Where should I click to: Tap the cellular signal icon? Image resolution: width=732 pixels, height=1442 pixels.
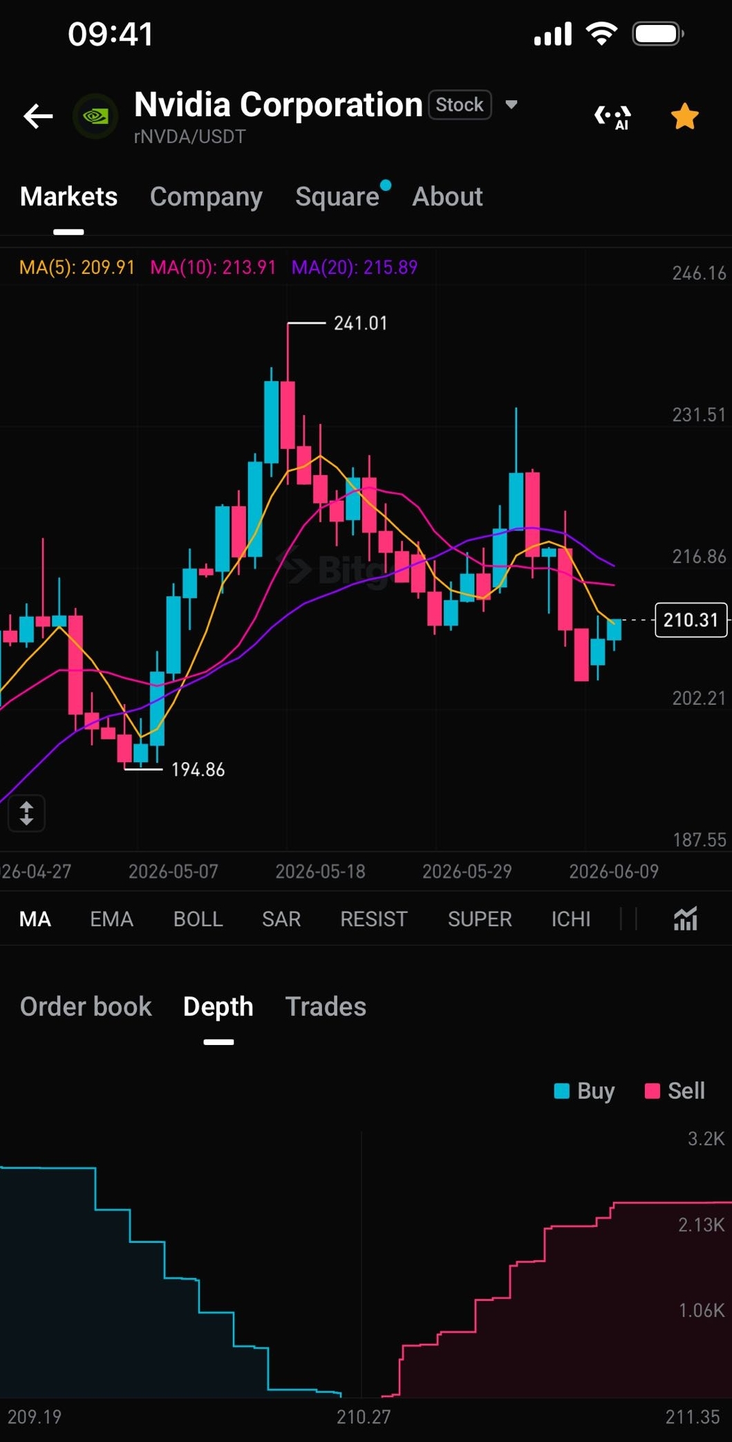point(553,33)
